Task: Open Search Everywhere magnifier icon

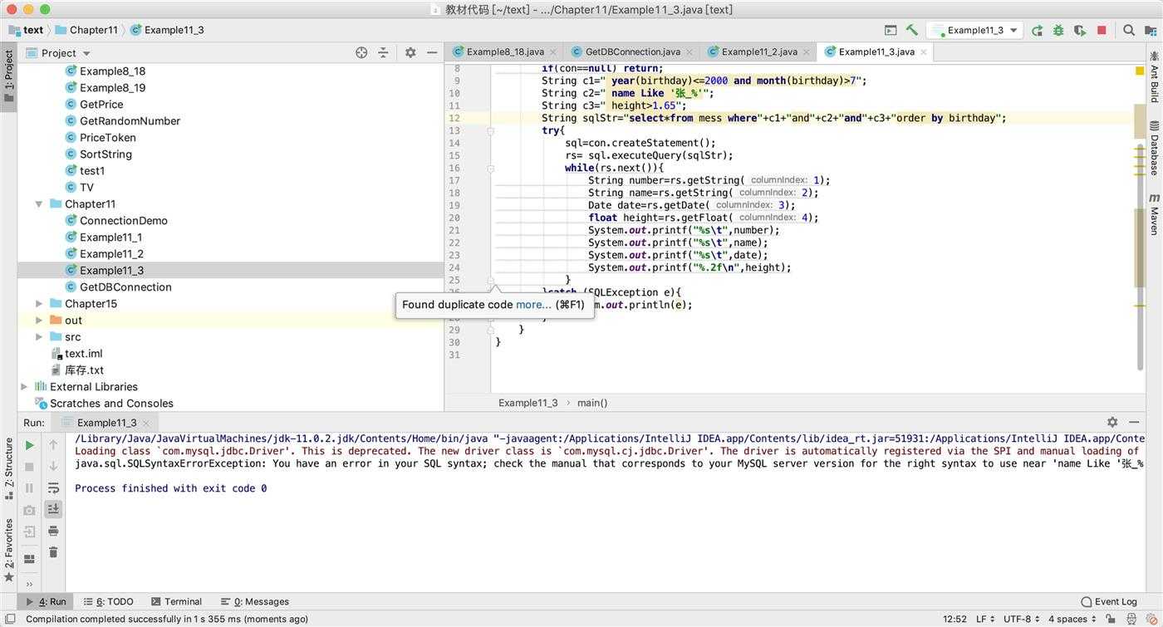Action: tap(1129, 30)
